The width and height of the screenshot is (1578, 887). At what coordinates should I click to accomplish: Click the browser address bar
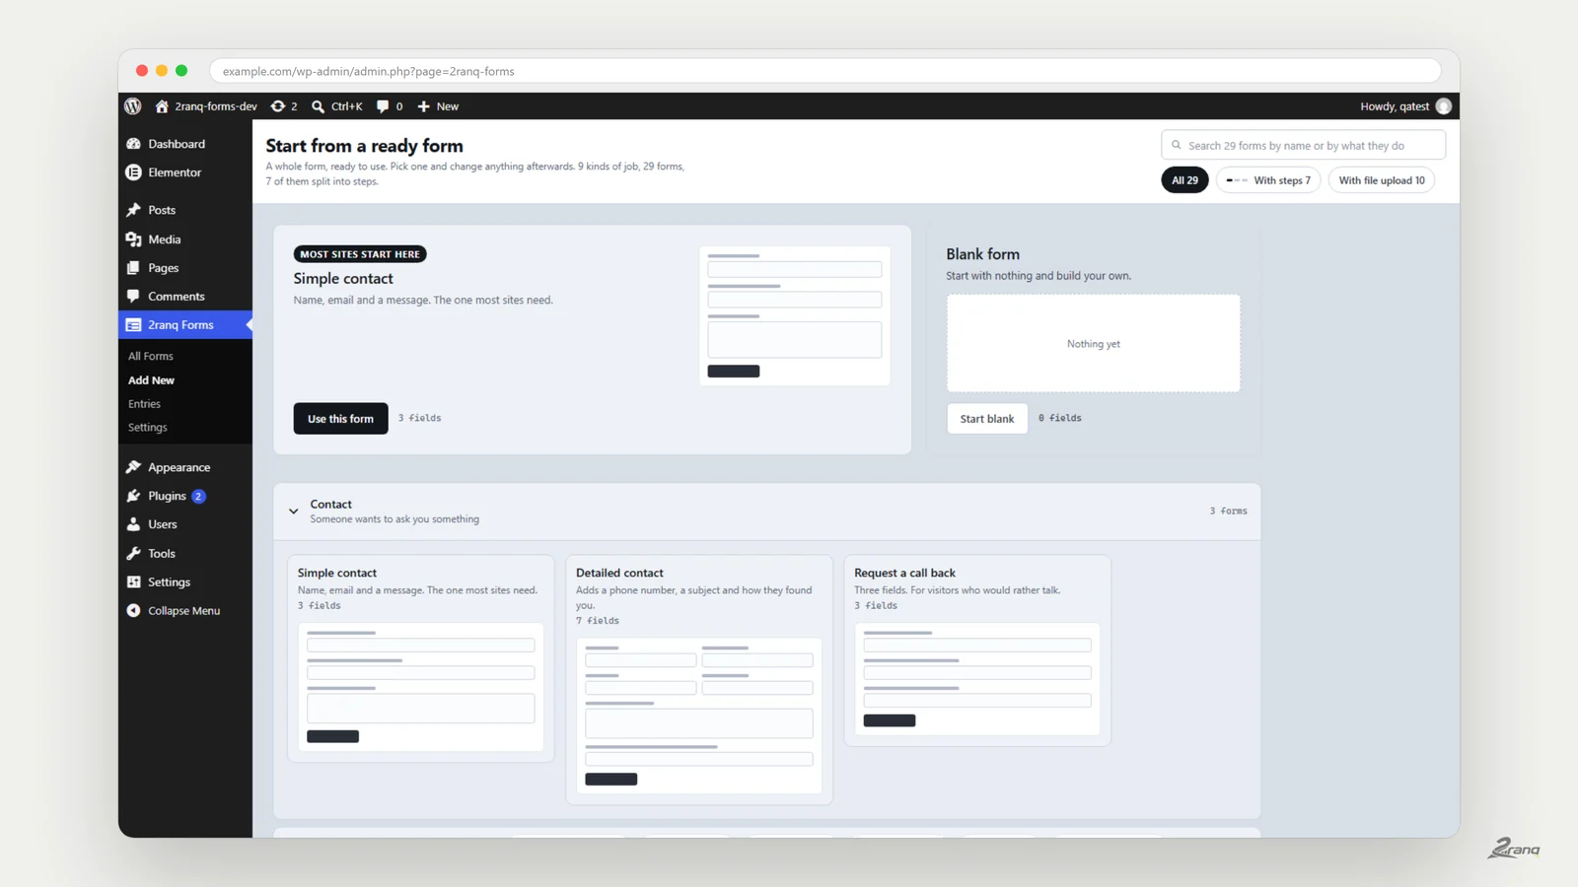pos(825,71)
